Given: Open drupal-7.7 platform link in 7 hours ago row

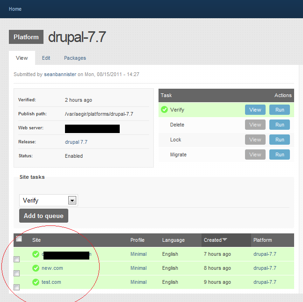Looking at the screenshot, I should [x=265, y=254].
